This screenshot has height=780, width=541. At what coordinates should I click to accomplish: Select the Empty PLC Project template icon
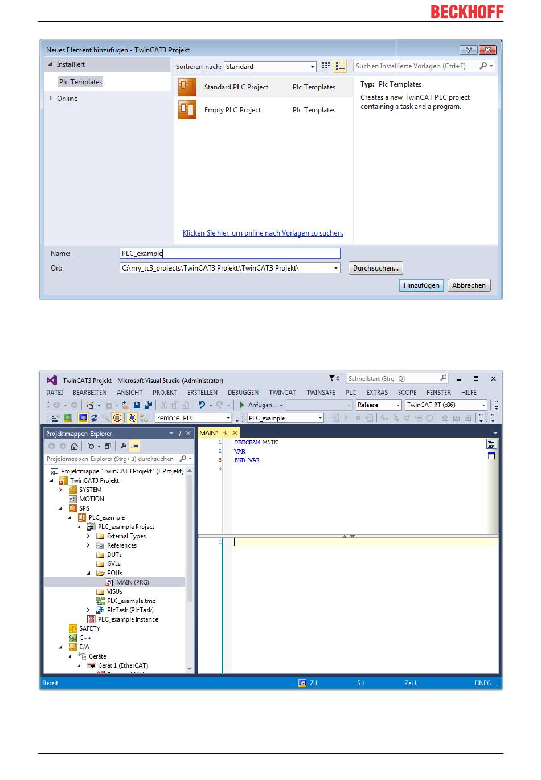pyautogui.click(x=187, y=109)
